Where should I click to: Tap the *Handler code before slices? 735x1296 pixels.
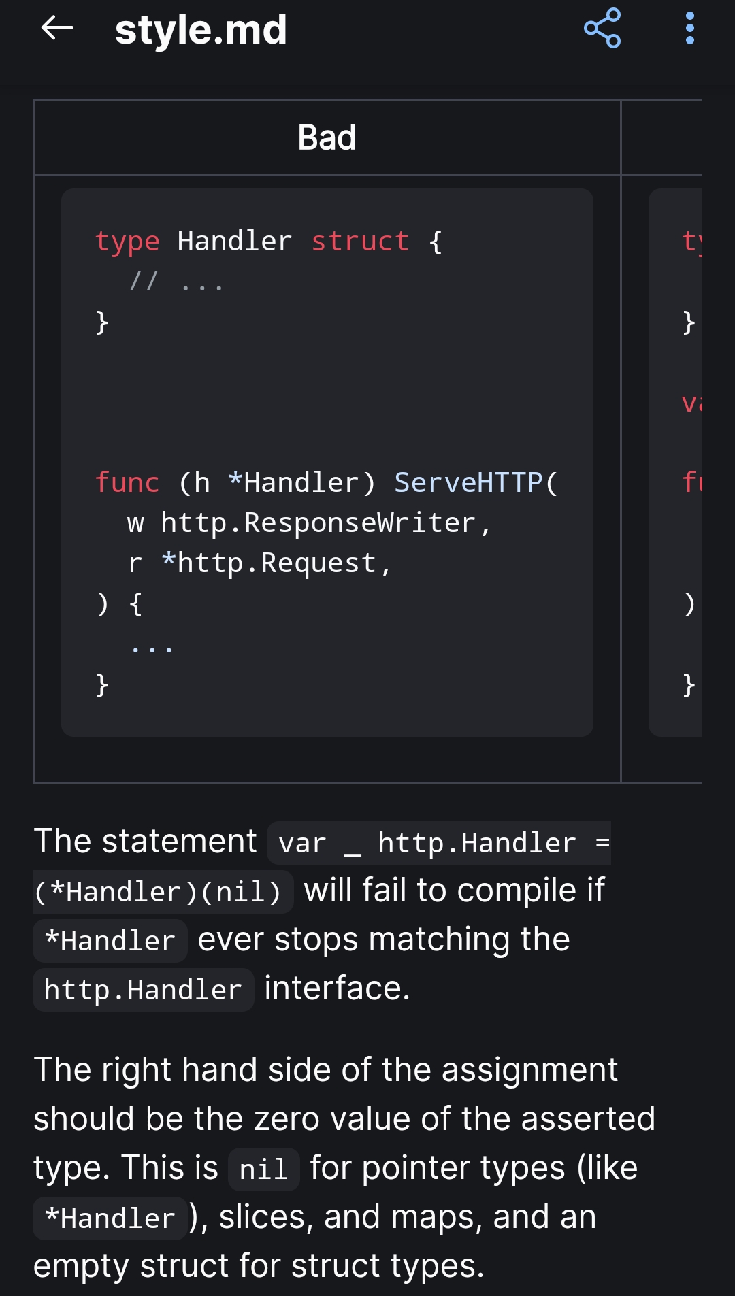coord(110,1218)
